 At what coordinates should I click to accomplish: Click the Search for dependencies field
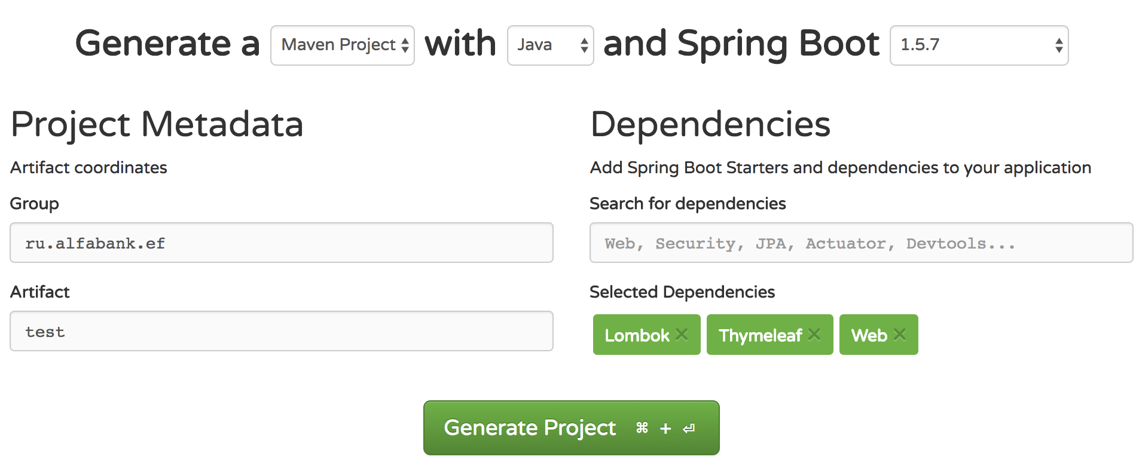[x=862, y=243]
